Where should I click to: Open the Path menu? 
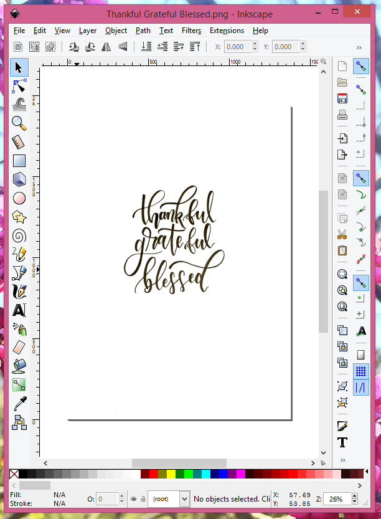143,31
